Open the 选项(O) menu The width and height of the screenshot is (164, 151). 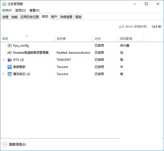[20, 10]
